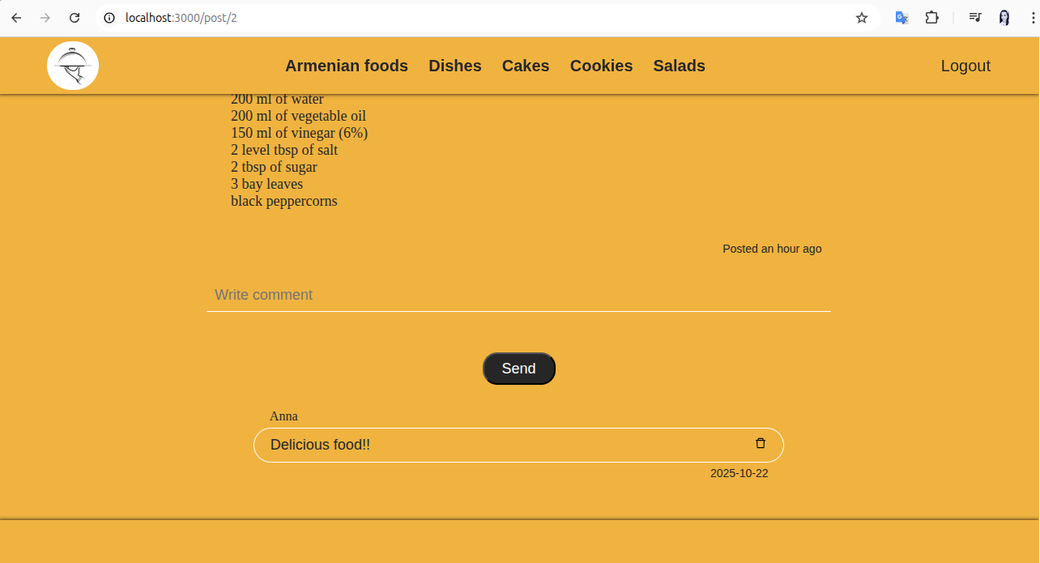The width and height of the screenshot is (1040, 563).
Task: Open the Cakes category
Action: 526,66
